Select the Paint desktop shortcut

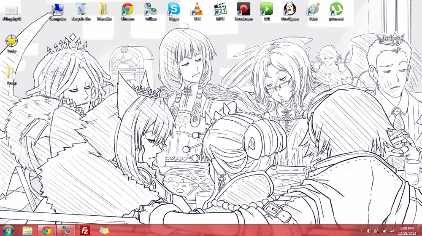tap(313, 12)
